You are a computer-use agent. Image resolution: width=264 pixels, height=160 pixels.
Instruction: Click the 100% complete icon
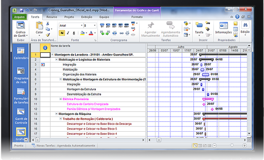point(127,25)
